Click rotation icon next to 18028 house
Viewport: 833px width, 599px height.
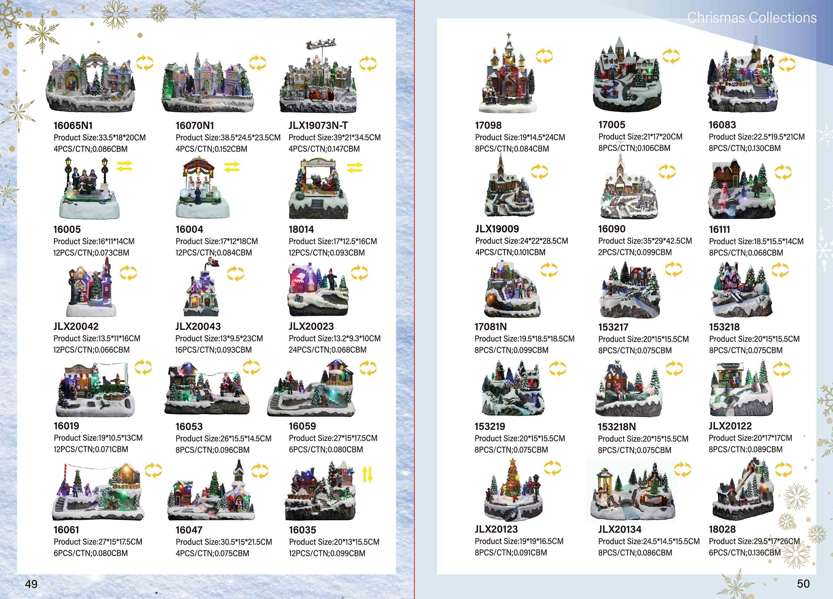click(783, 469)
